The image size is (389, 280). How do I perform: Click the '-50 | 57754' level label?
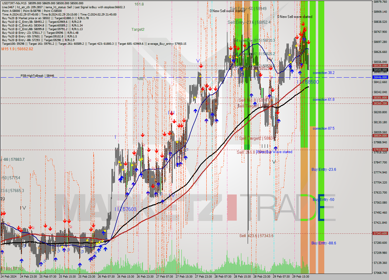[10, 178]
